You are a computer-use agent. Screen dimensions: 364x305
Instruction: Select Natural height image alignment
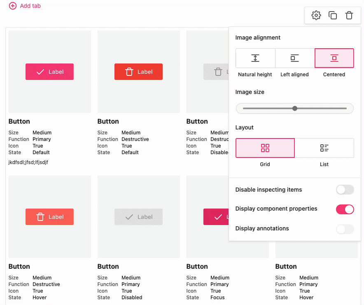coord(255,58)
